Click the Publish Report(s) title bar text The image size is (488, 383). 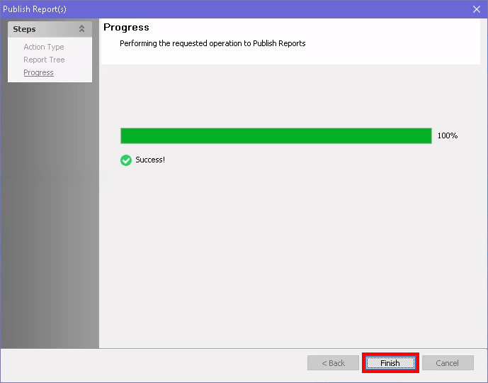pyautogui.click(x=35, y=9)
